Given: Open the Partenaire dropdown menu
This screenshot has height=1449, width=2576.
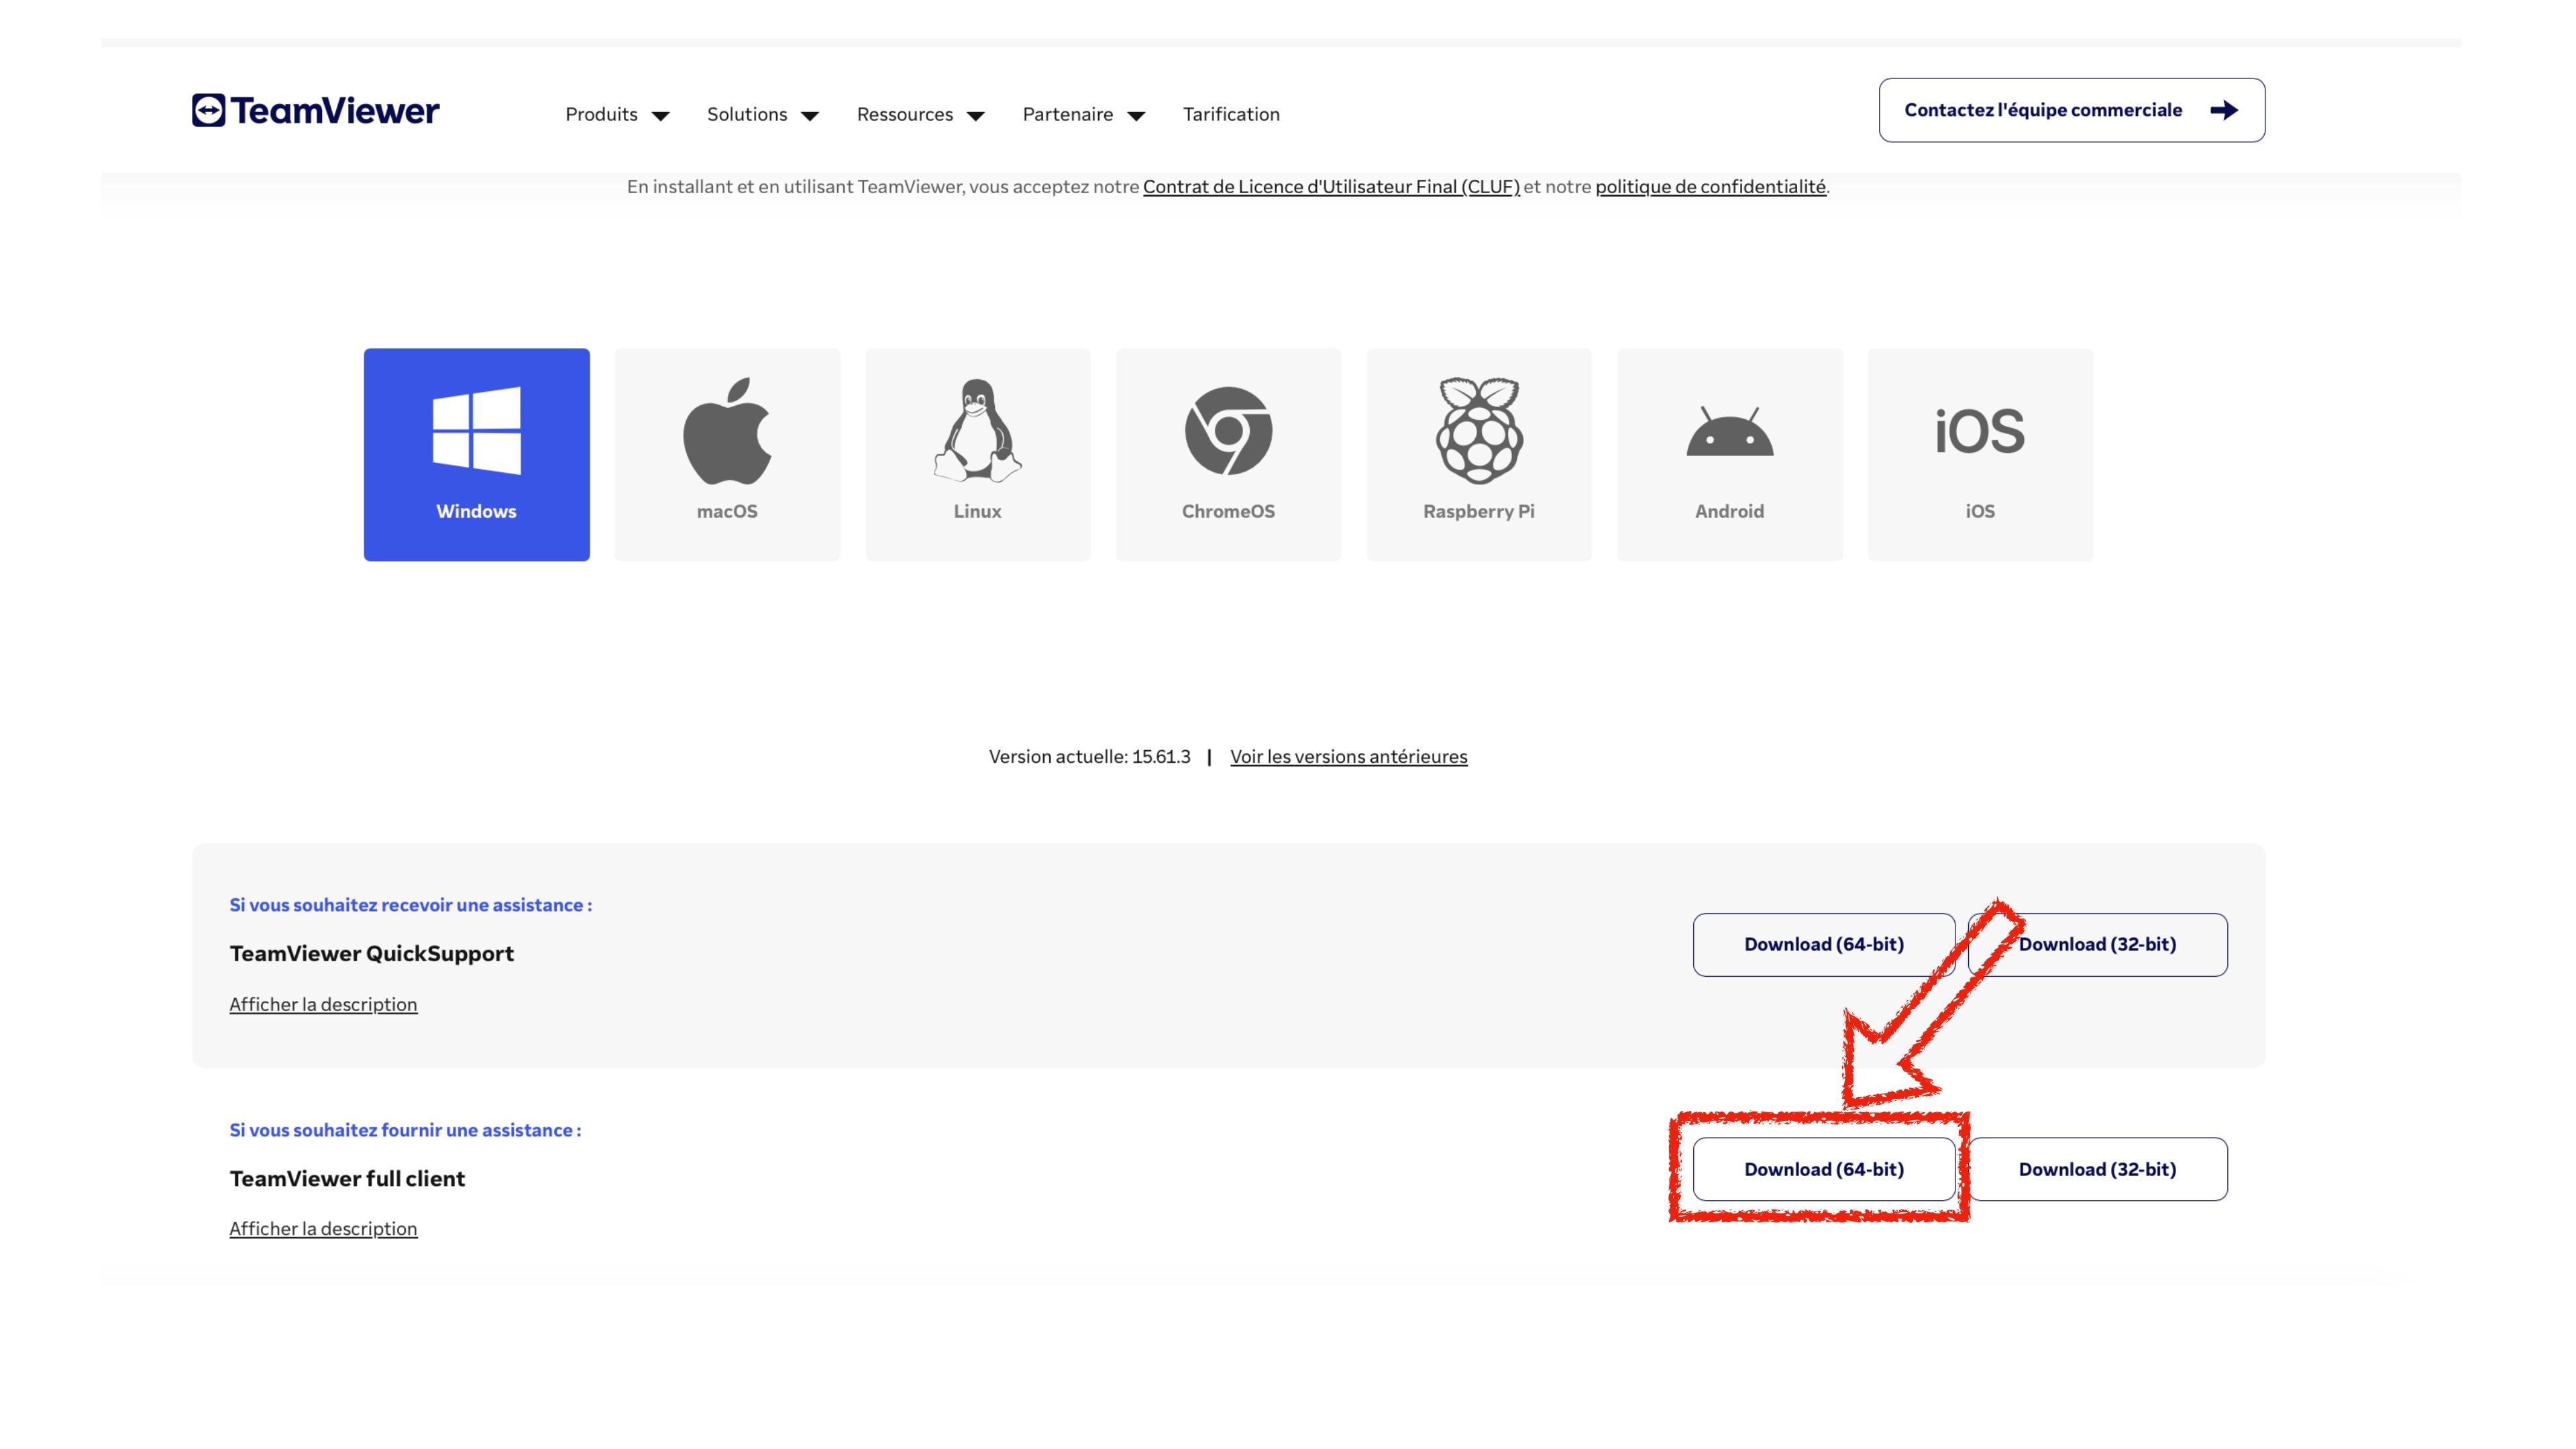Looking at the screenshot, I should pos(1083,114).
